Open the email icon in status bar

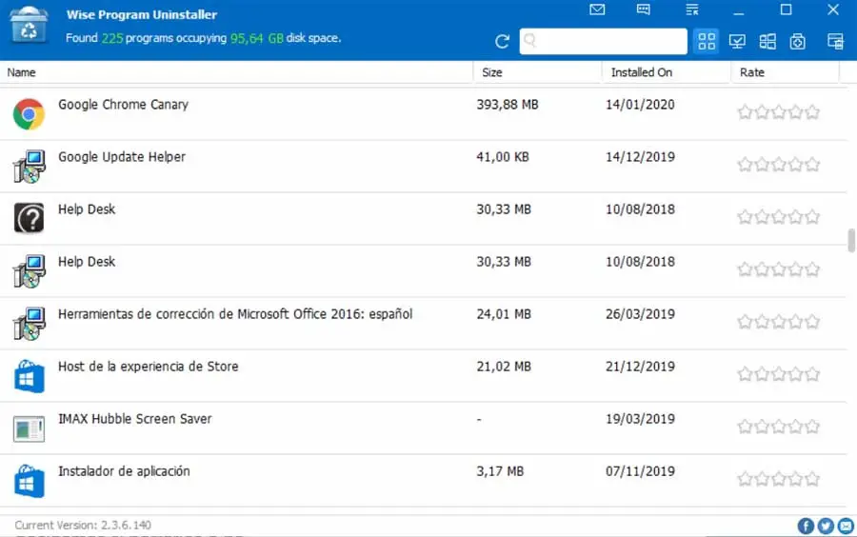846,527
